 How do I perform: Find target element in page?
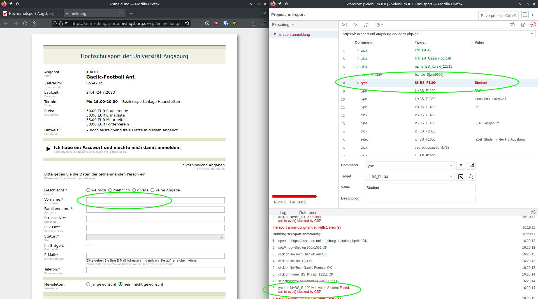(471, 177)
